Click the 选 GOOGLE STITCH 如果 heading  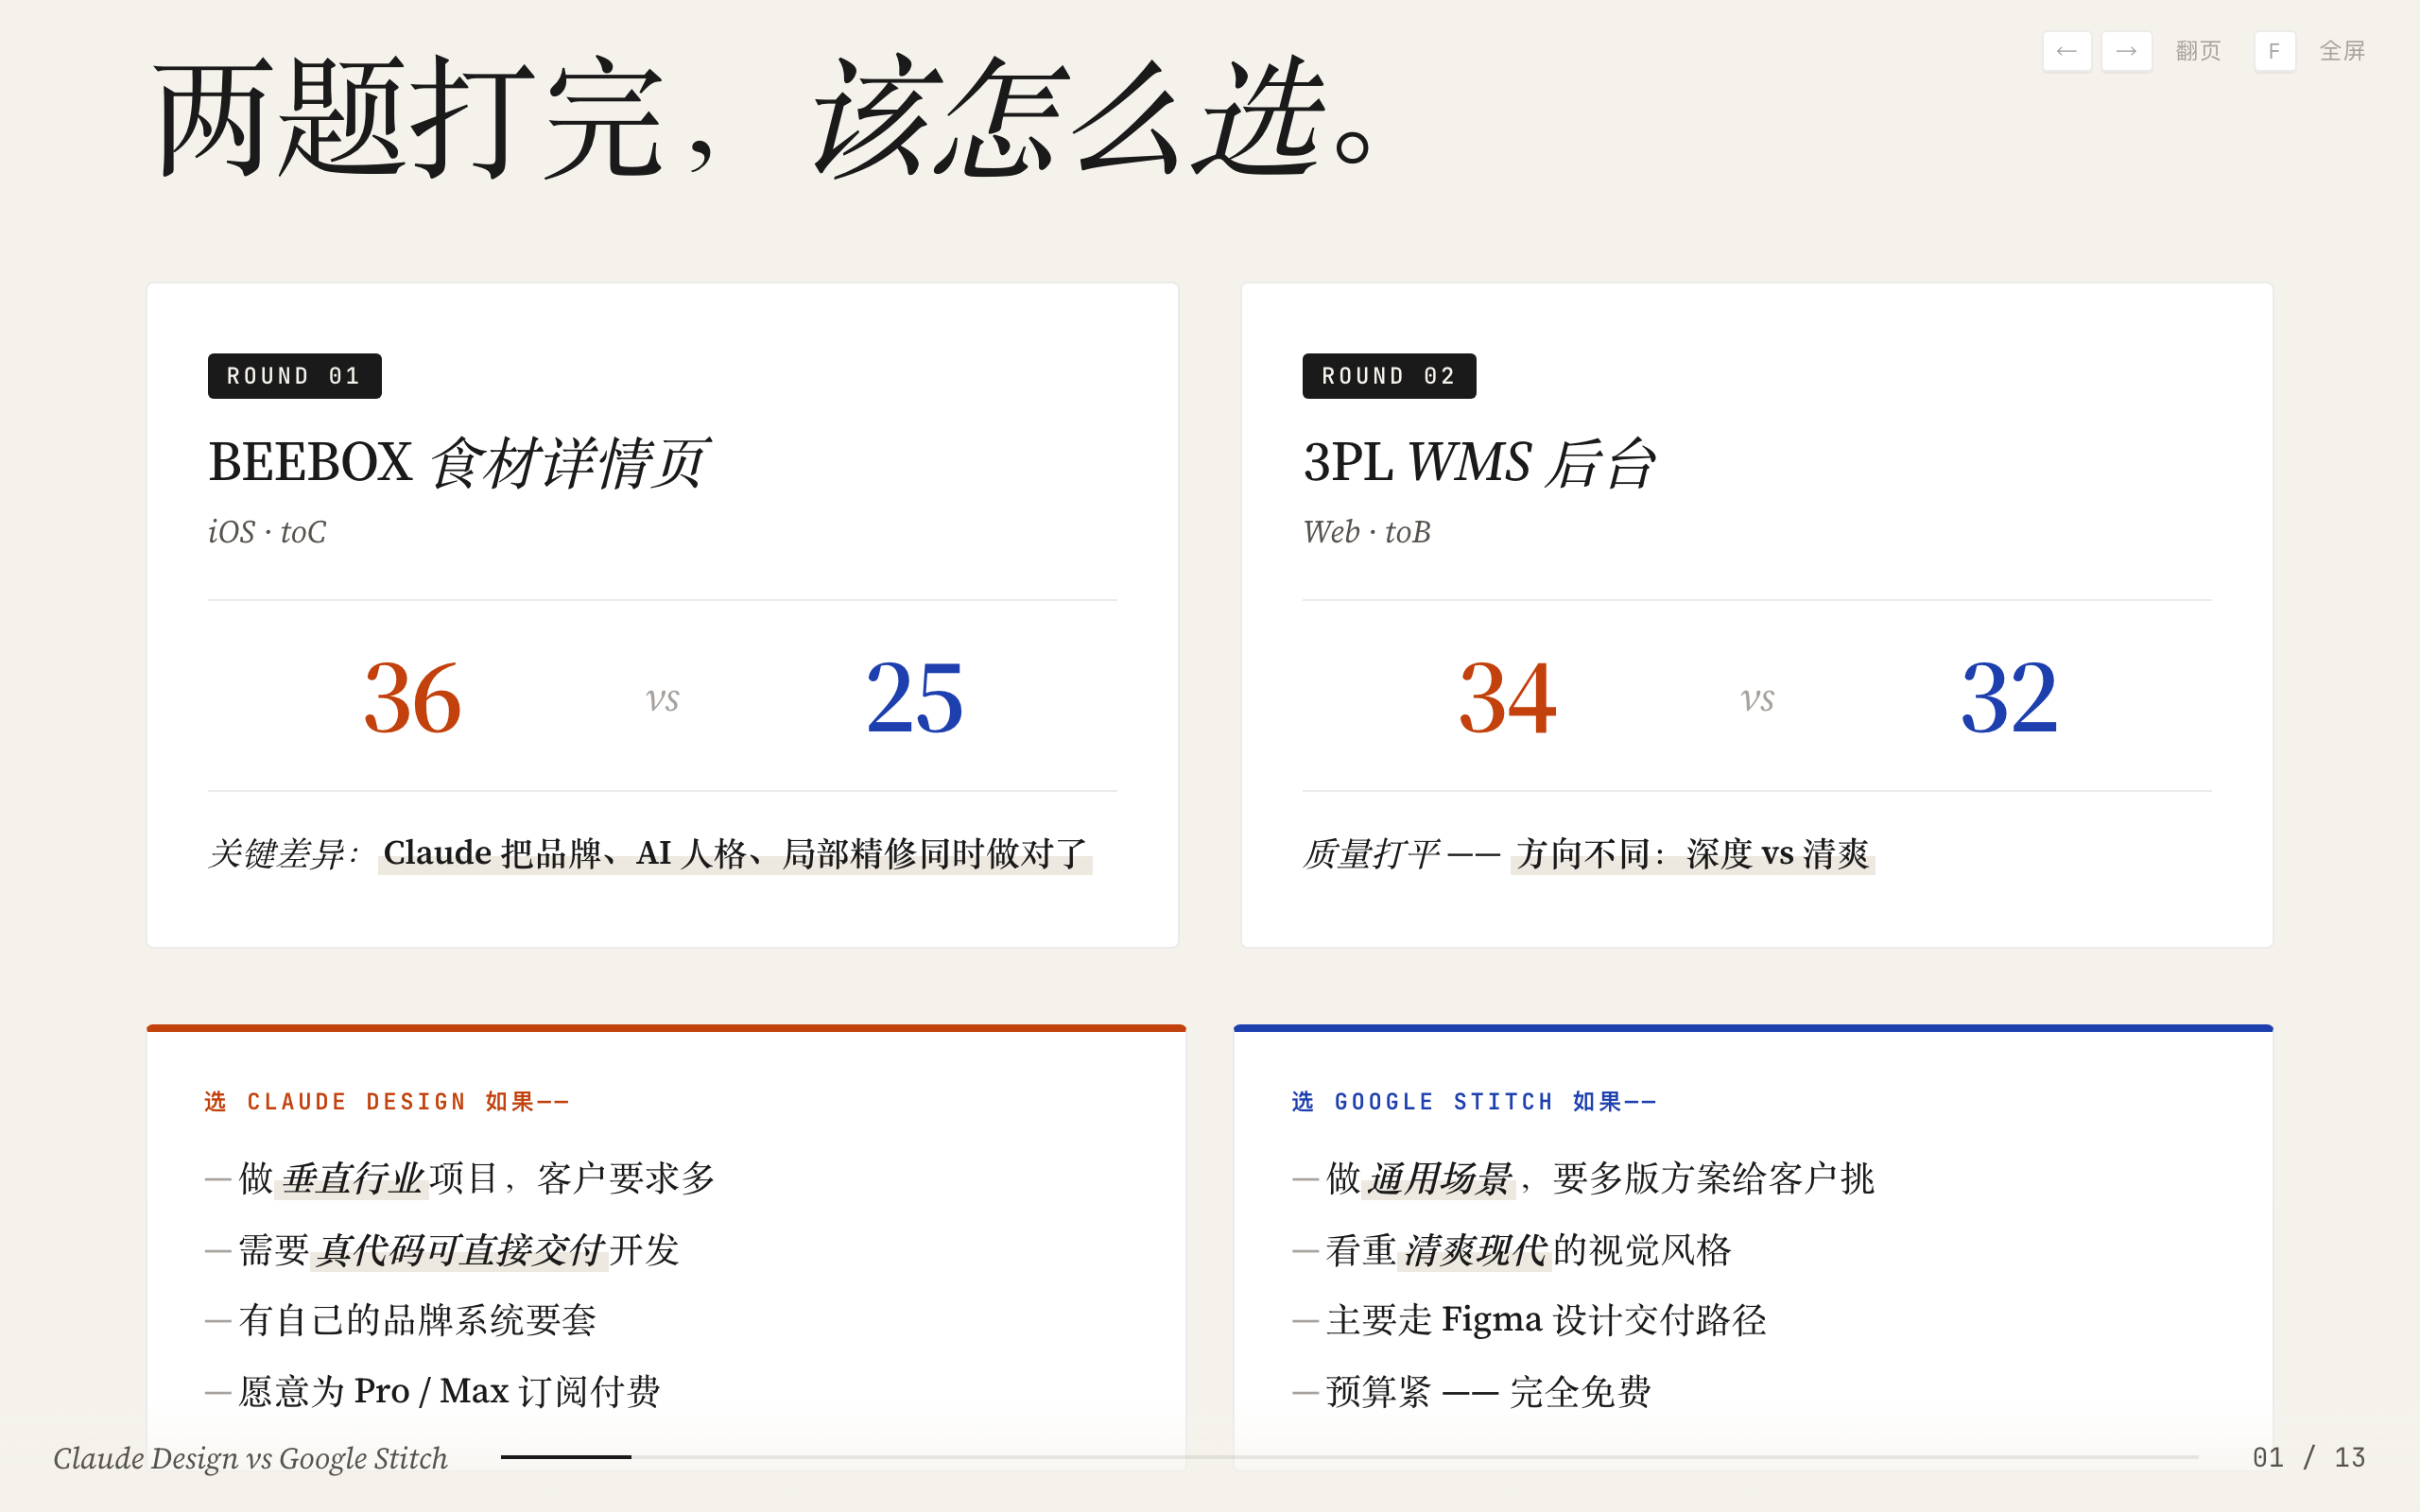click(x=1474, y=1101)
